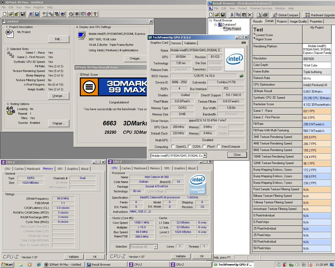The image size is (335, 268).
Task: Open the Results tab in Result Browser
Action: pyautogui.click(x=258, y=21)
